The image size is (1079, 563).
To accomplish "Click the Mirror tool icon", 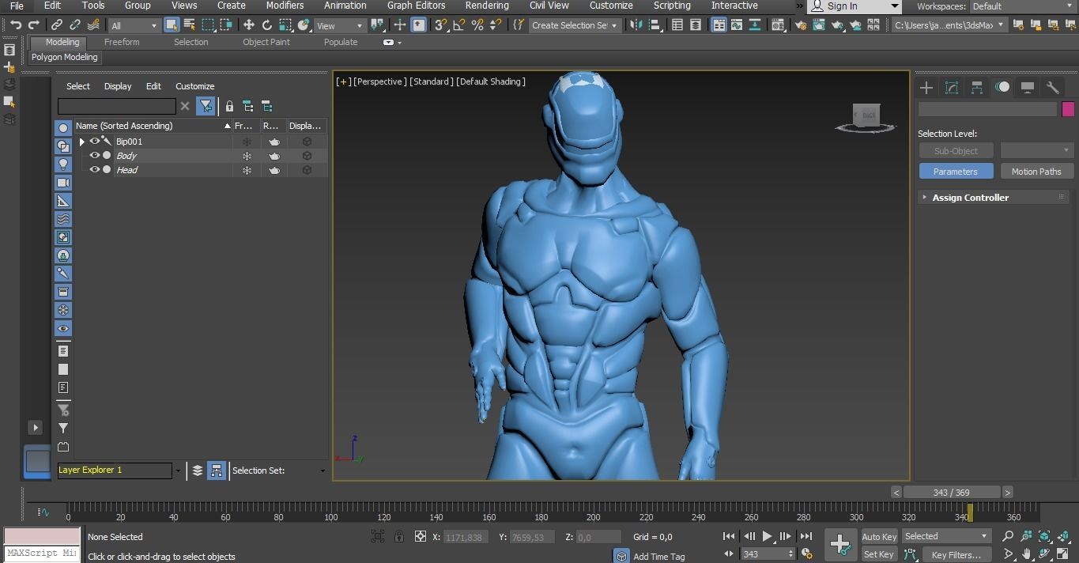I will pos(636,25).
